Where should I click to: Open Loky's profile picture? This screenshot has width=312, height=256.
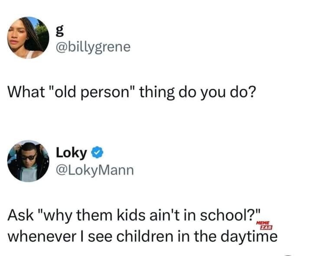[x=29, y=161]
